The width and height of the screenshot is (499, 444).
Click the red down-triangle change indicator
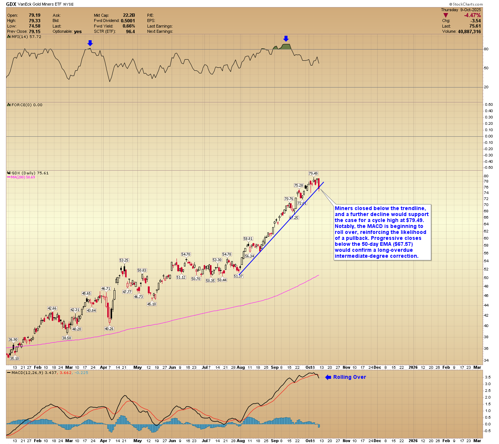tap(445, 15)
